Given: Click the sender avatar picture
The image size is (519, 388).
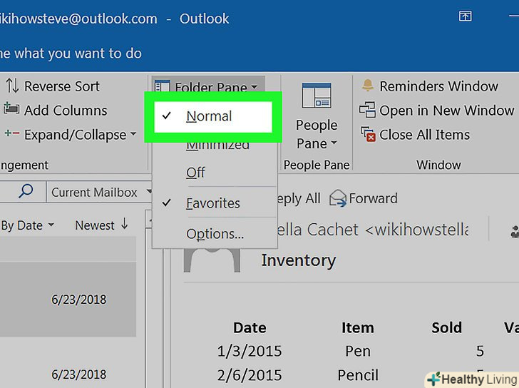Looking at the screenshot, I should click(x=212, y=260).
